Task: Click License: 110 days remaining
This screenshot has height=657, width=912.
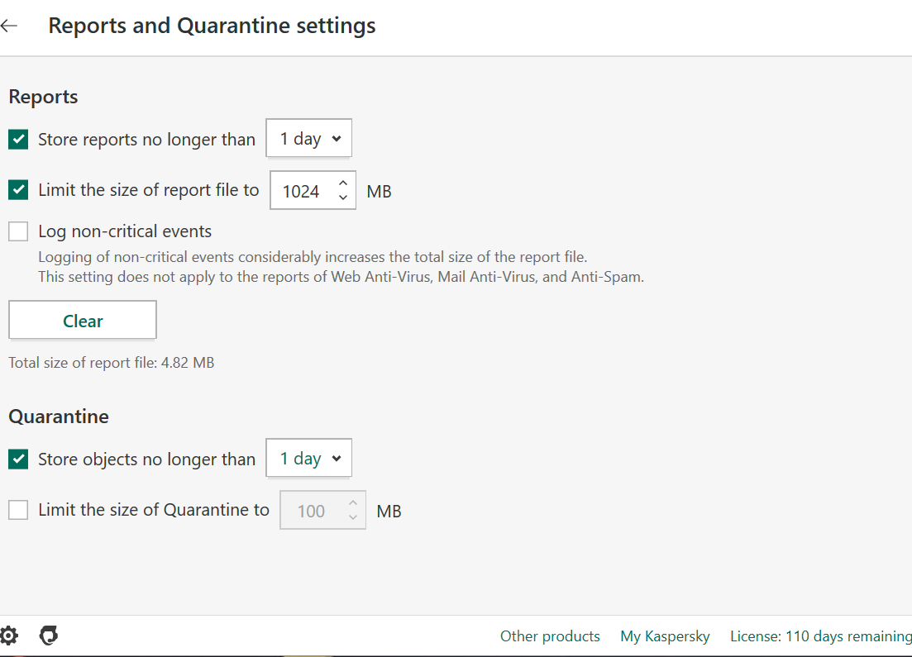Action: (x=820, y=636)
